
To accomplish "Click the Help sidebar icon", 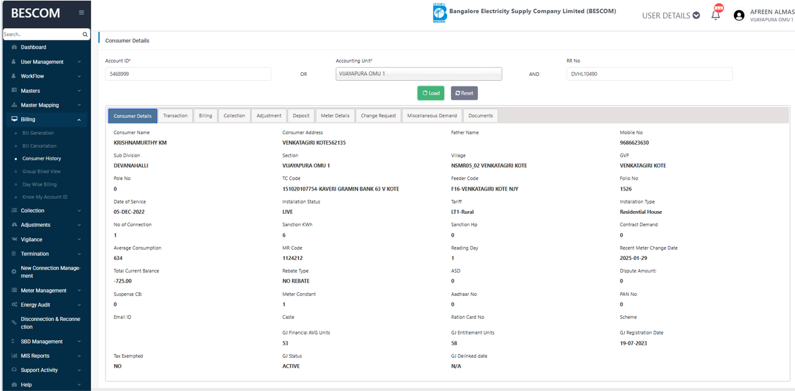I will coord(14,385).
